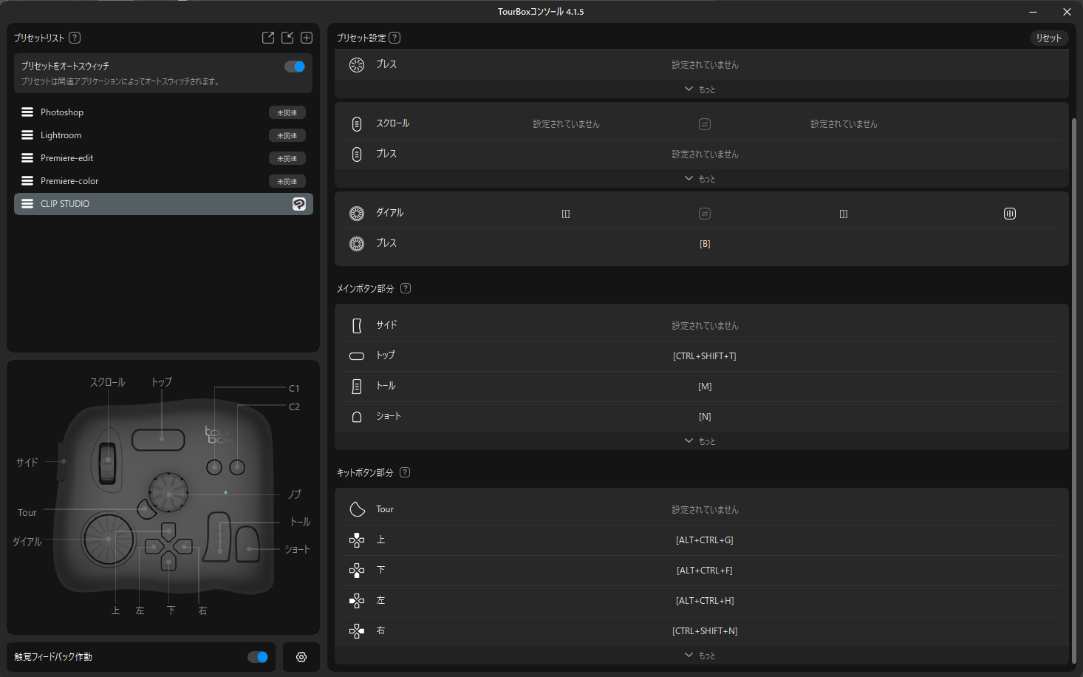Click the top button on device diagram
1083x677 pixels.
pyautogui.click(x=158, y=439)
